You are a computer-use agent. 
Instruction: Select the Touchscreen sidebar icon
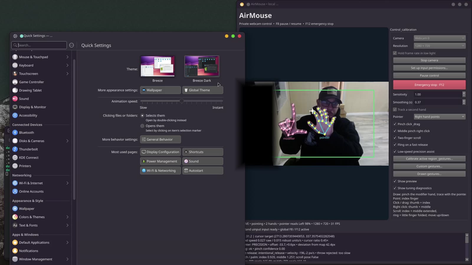(x=15, y=74)
